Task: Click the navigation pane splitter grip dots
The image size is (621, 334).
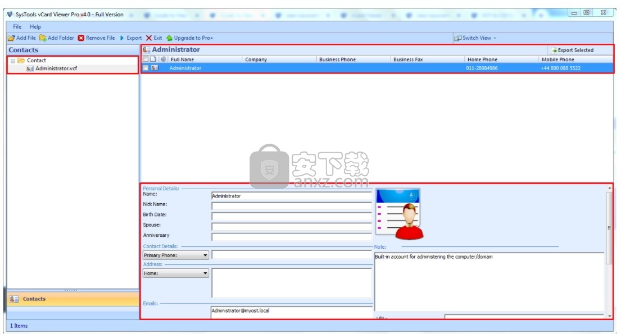Action: (71, 290)
